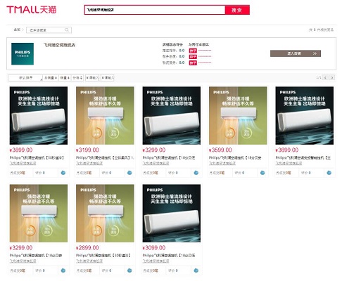The image size is (342, 281).
Task: Click the minimum price input box
Action: coord(92,78)
